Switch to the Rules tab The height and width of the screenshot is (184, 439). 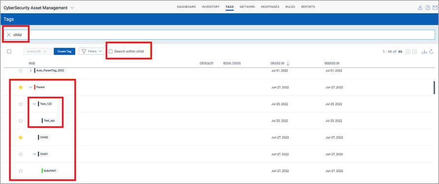tap(290, 7)
